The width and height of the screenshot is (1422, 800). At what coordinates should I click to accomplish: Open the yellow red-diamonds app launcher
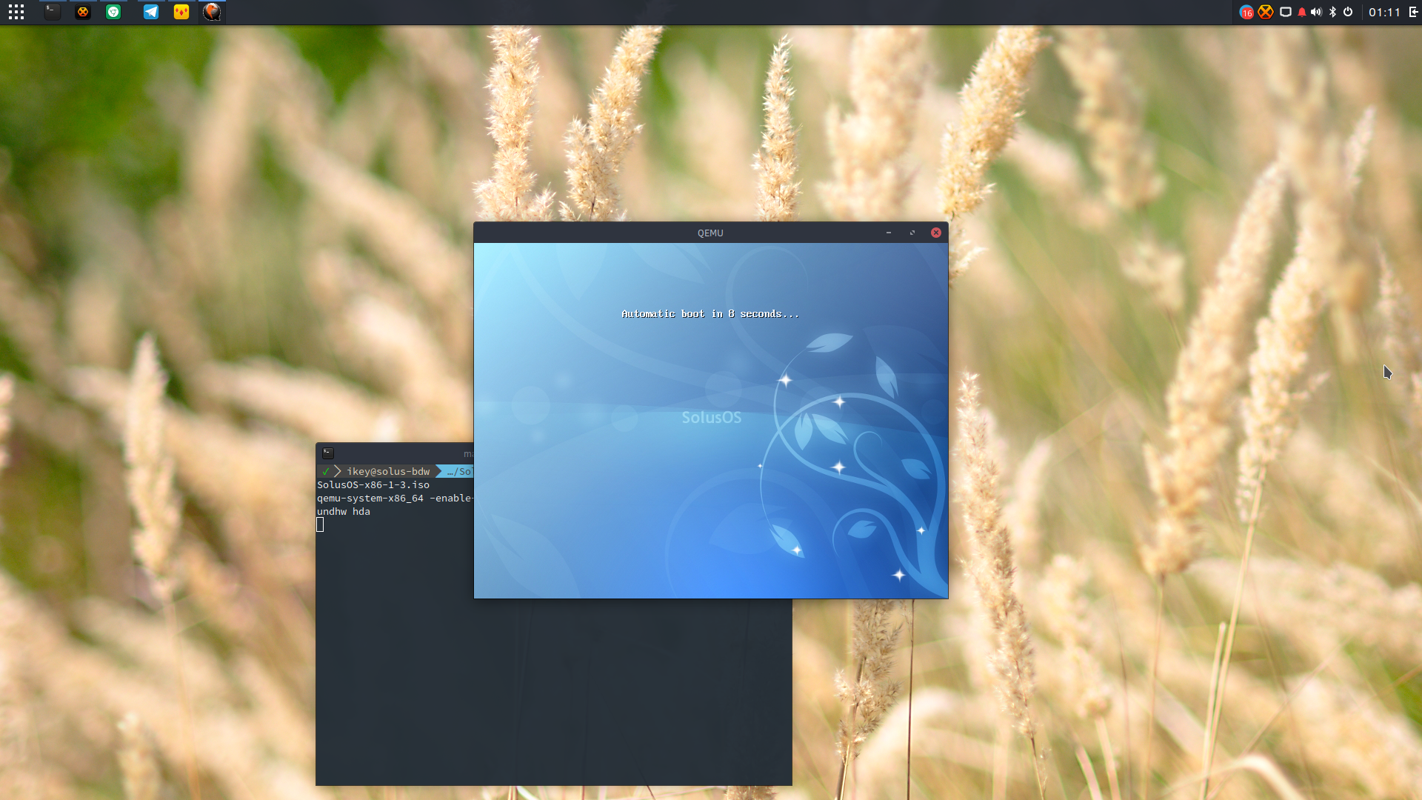[181, 12]
